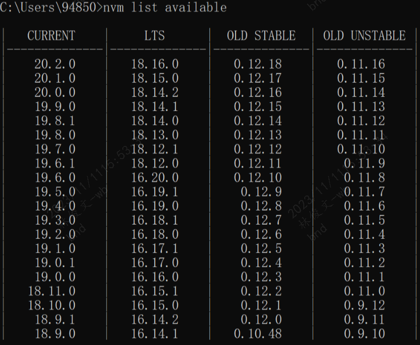Select OLD STABLE version 0.12.1
Viewport: 420px width, 345px height.
(x=261, y=306)
